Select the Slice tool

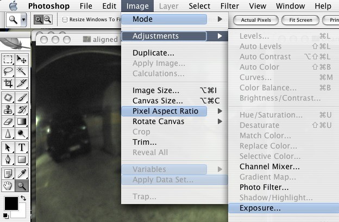pos(22,83)
